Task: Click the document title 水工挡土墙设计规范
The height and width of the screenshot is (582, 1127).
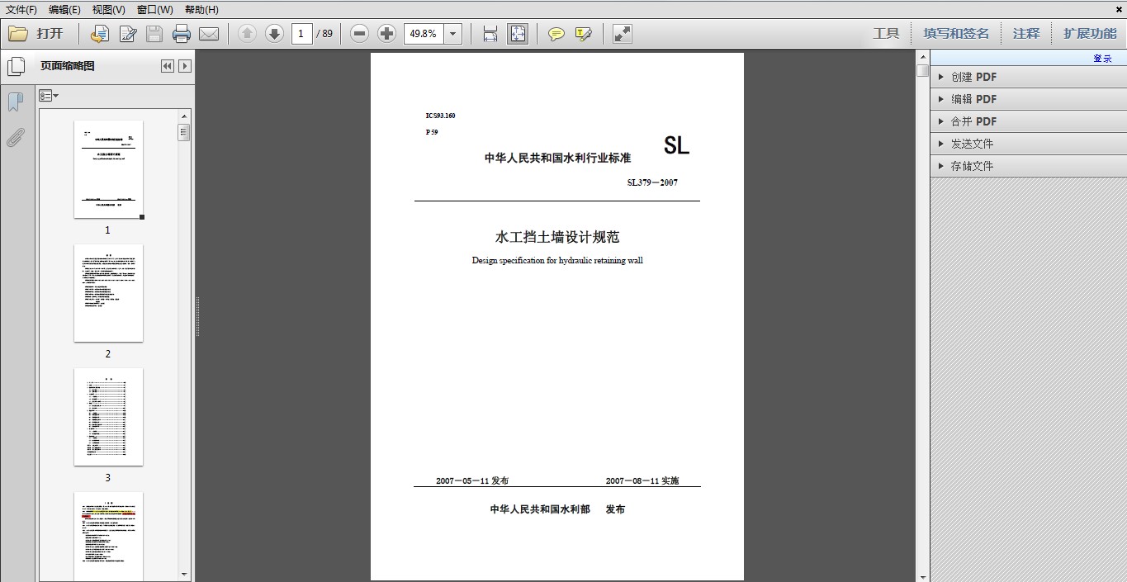Action: click(x=557, y=237)
